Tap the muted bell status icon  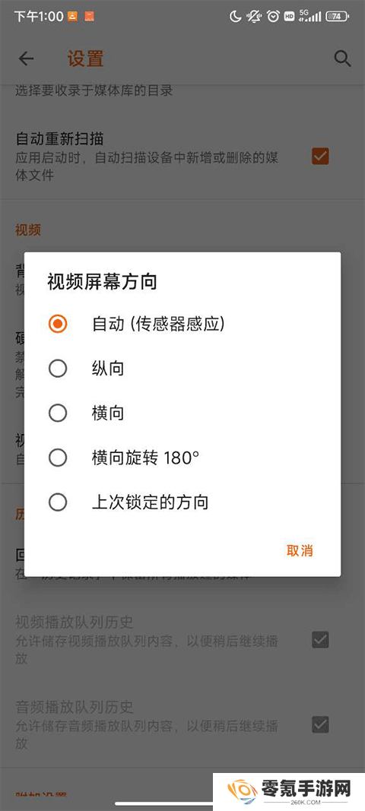point(254,17)
